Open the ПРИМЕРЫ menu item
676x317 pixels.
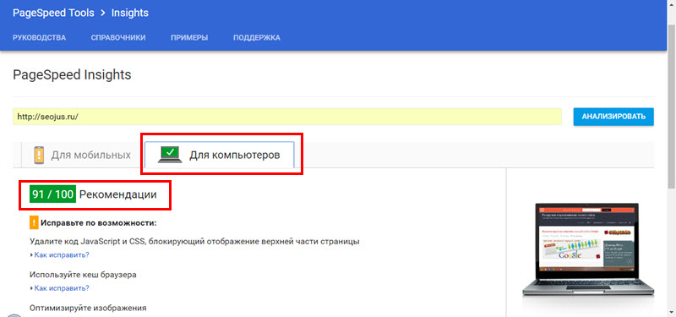click(x=189, y=38)
